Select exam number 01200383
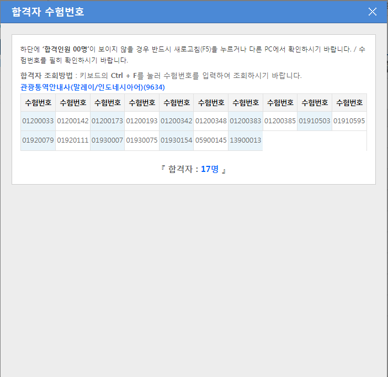This screenshot has height=377, width=388. 246,121
